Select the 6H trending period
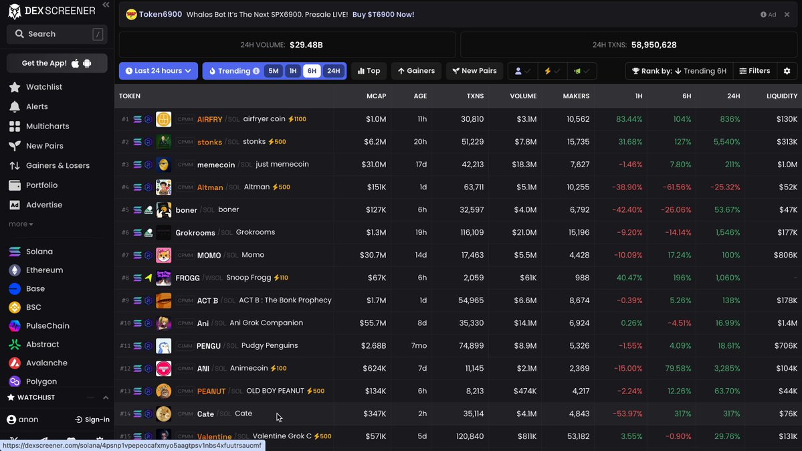Image resolution: width=802 pixels, height=451 pixels. [312, 71]
